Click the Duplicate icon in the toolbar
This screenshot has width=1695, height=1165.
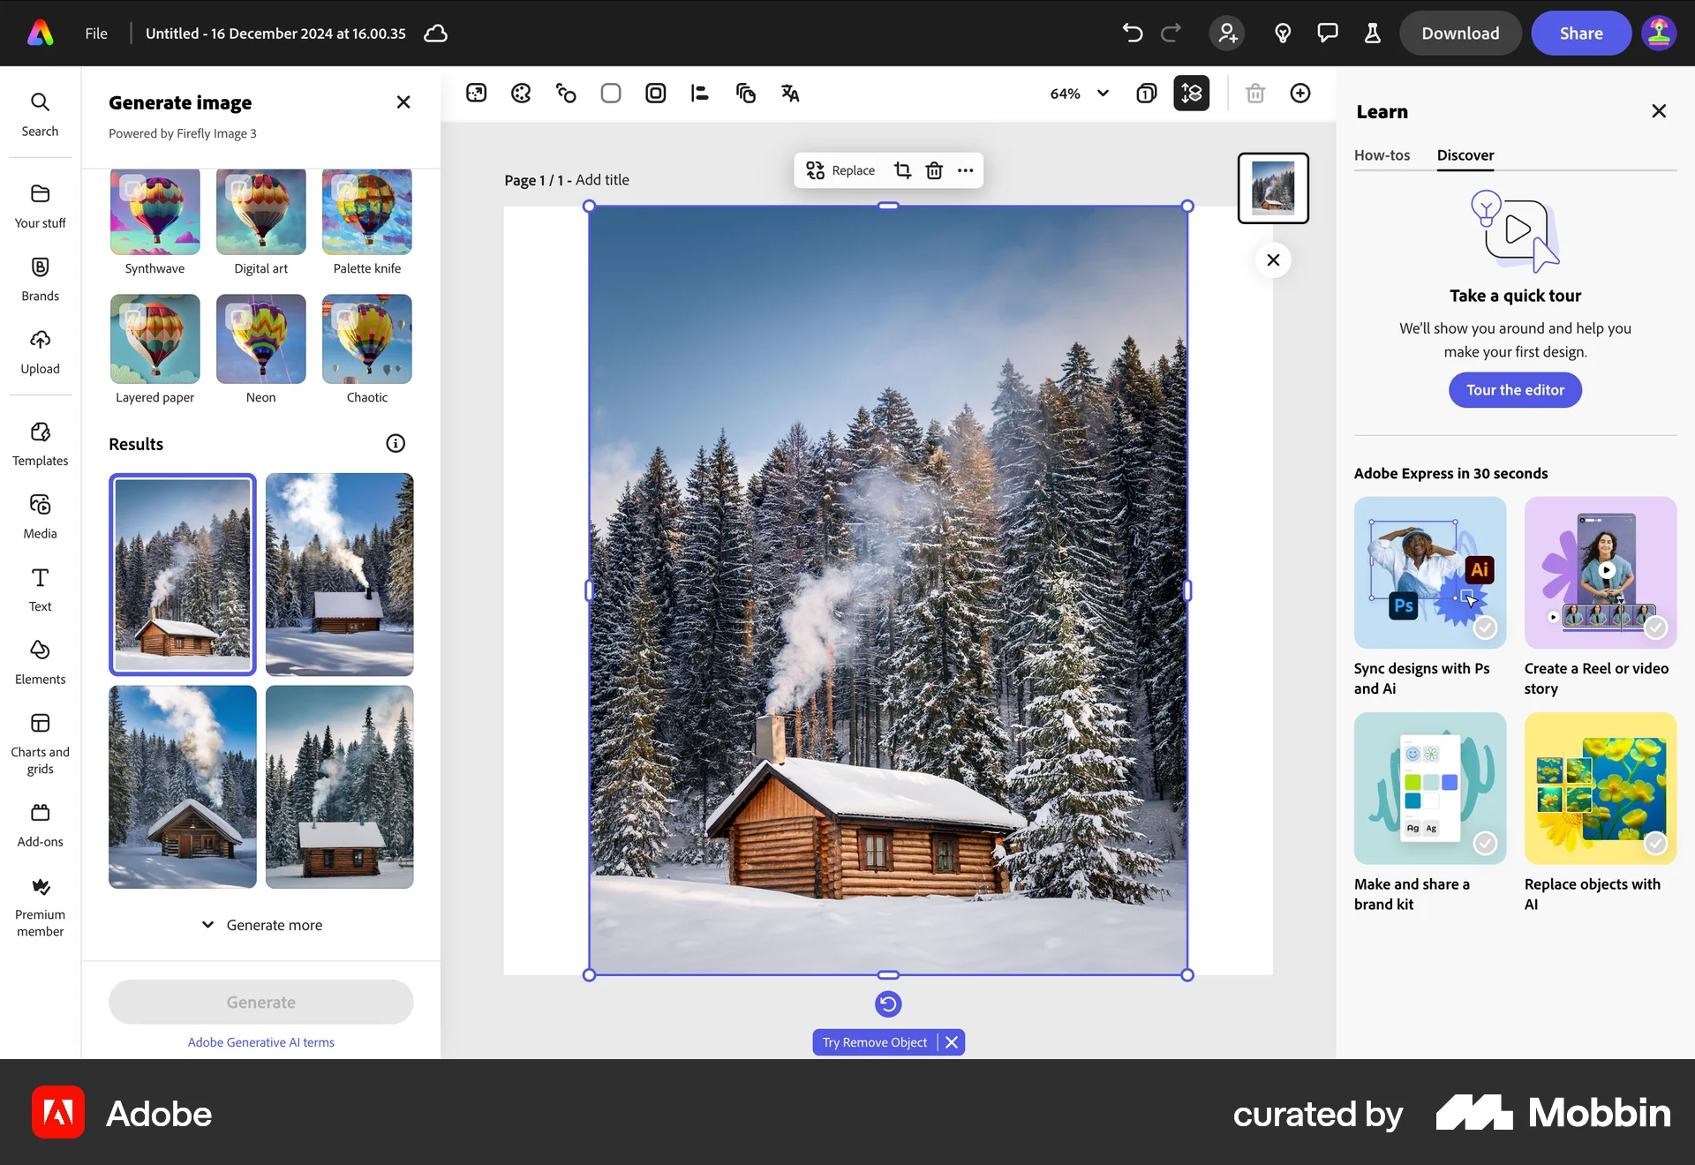click(x=746, y=93)
